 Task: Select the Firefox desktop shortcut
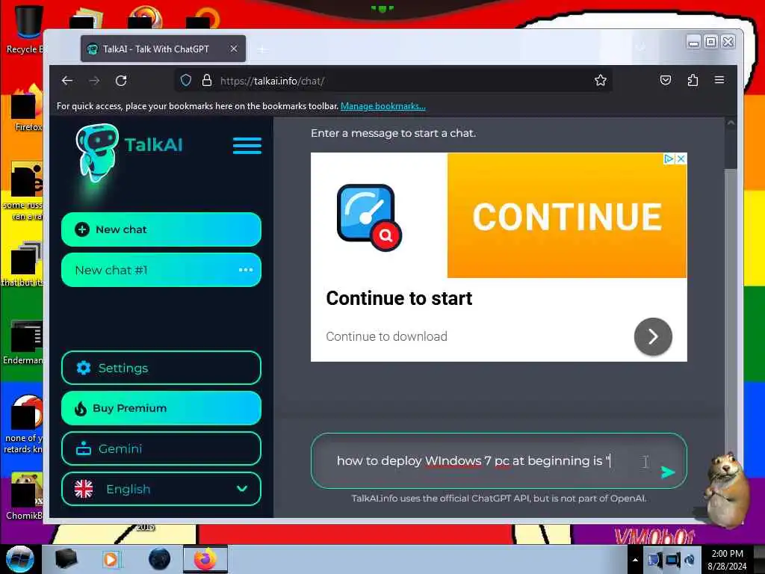[x=28, y=108]
